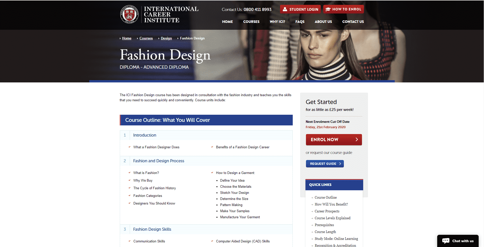The height and width of the screenshot is (247, 484).
Task: Open the Prerequisites quick link
Action: pos(324,225)
